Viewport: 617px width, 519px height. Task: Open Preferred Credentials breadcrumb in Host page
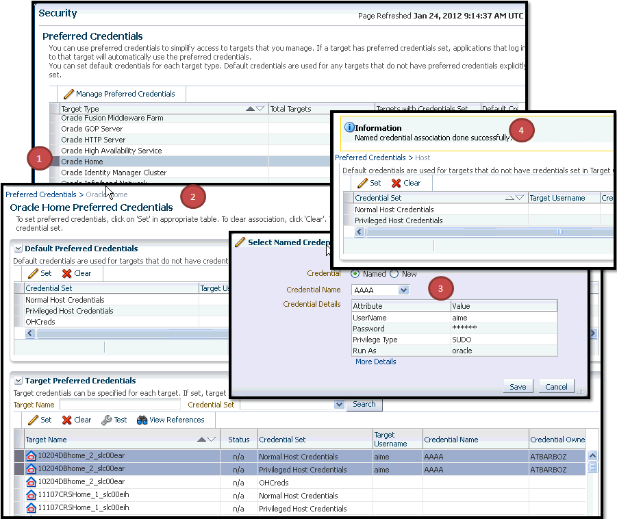pyautogui.click(x=370, y=157)
